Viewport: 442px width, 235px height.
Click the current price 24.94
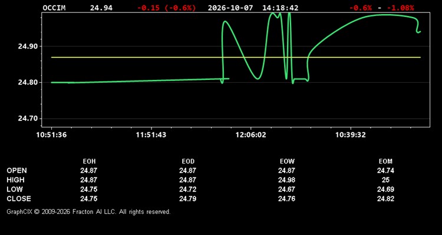pyautogui.click(x=101, y=8)
